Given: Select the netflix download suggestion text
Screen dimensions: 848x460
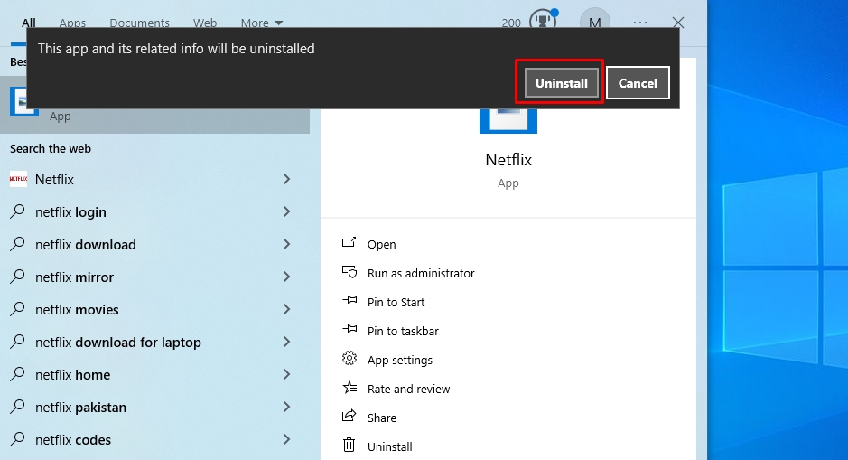Looking at the screenshot, I should [x=86, y=245].
